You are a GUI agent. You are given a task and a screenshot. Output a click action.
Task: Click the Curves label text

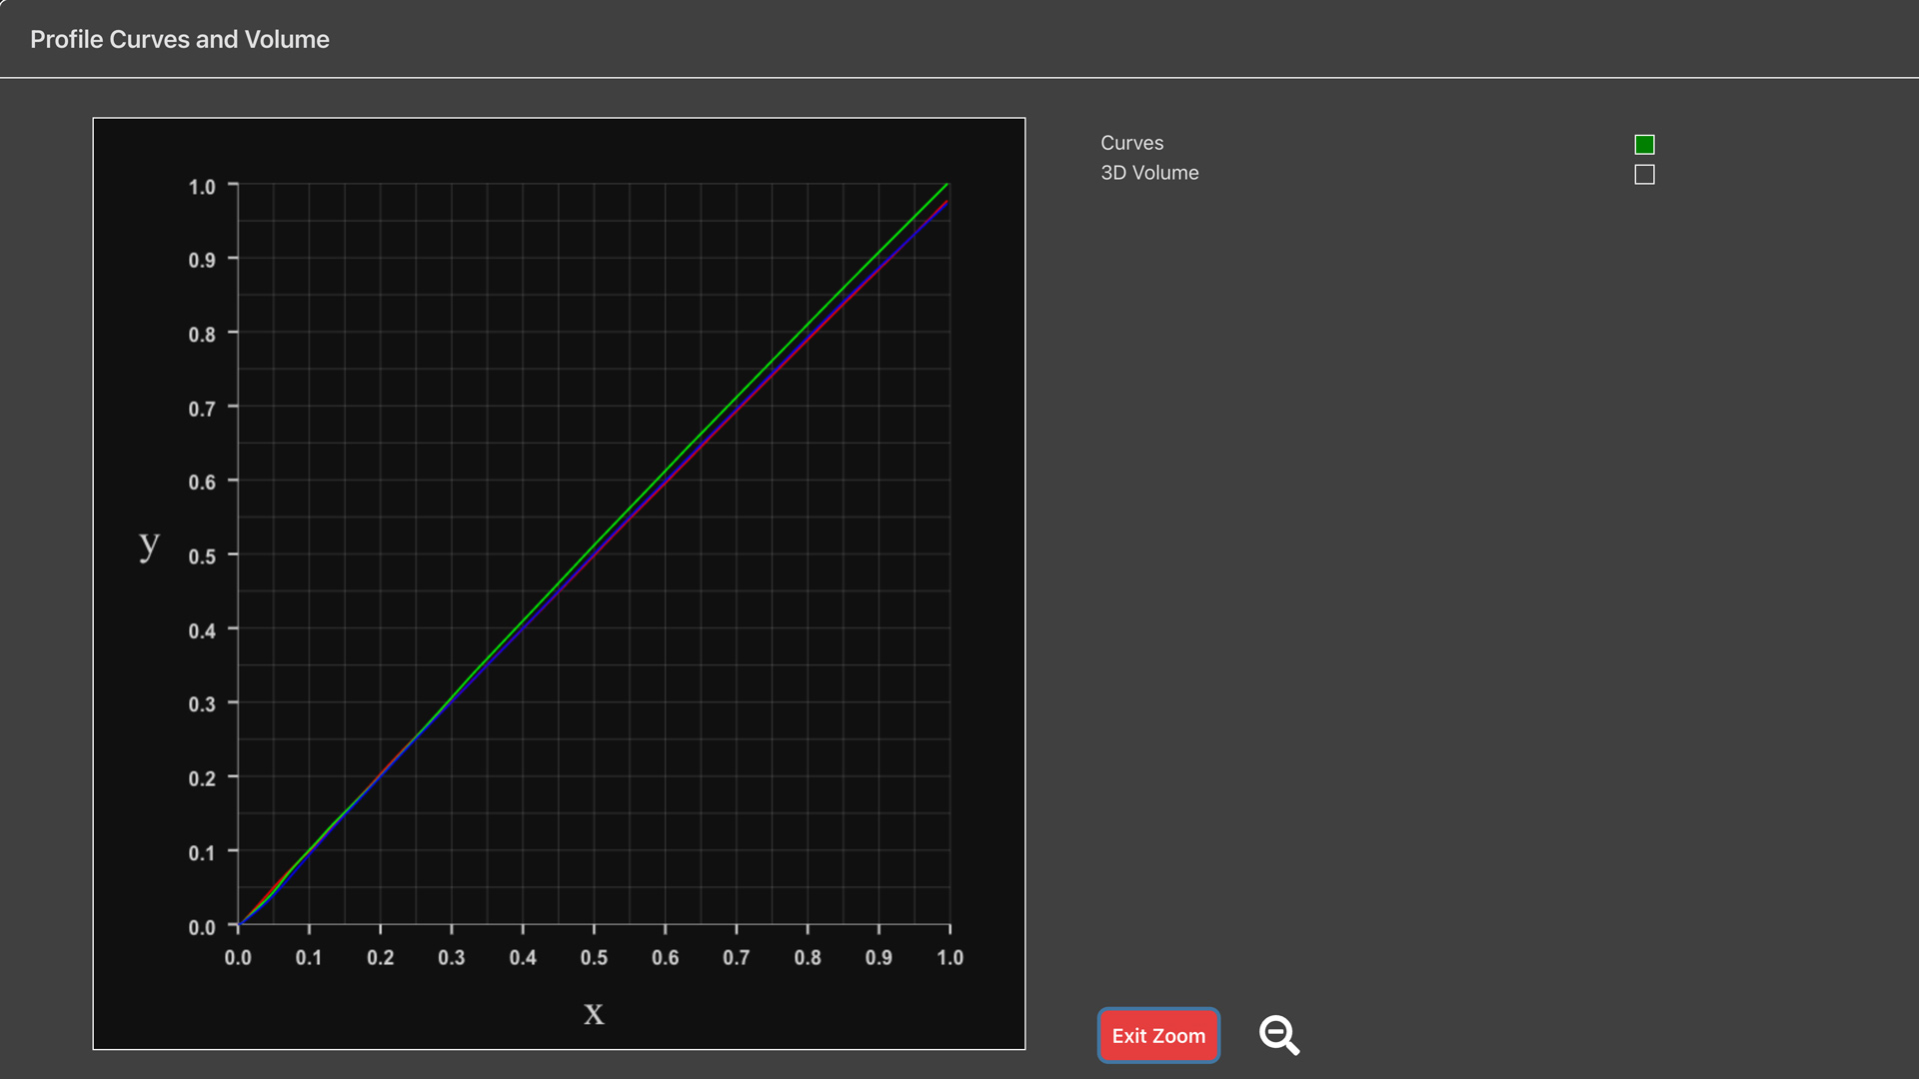coord(1131,143)
